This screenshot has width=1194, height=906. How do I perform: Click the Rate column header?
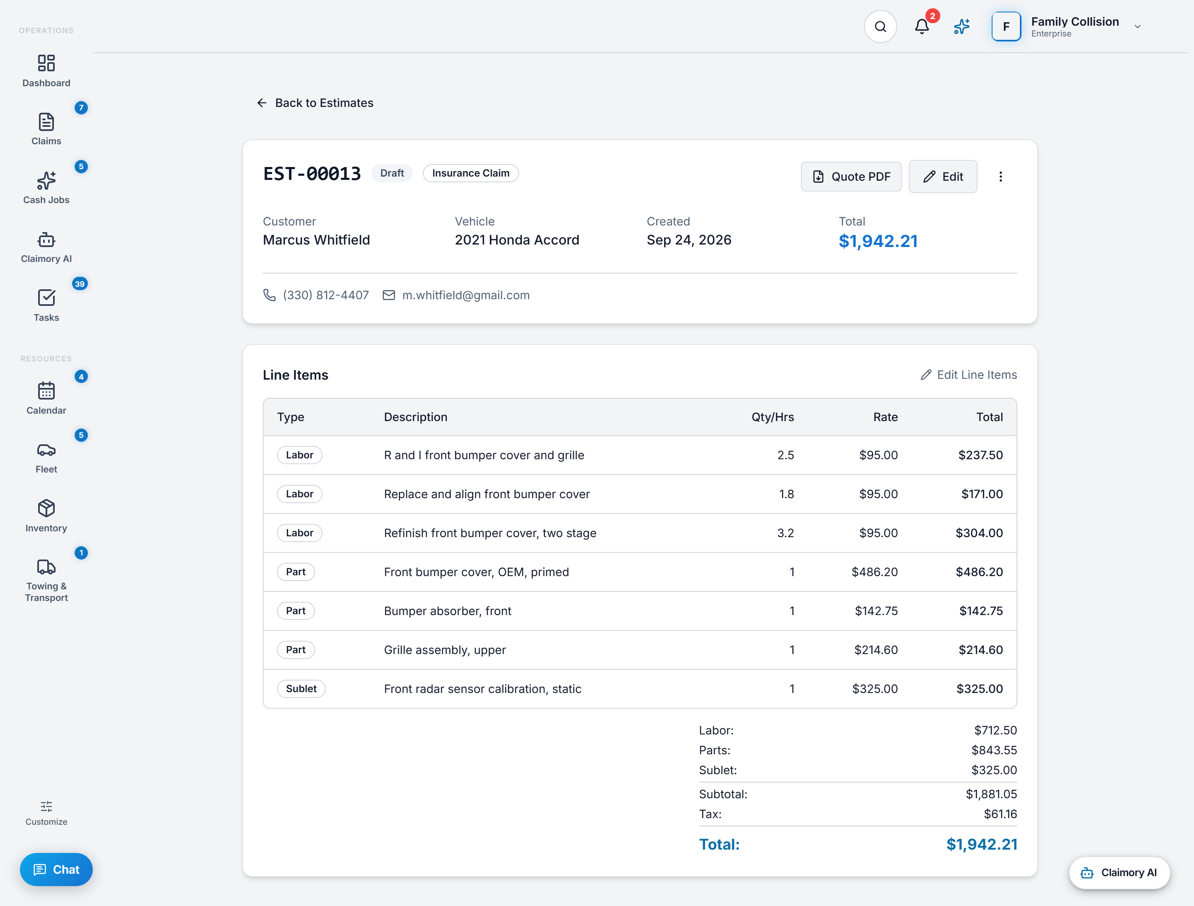pyautogui.click(x=885, y=417)
